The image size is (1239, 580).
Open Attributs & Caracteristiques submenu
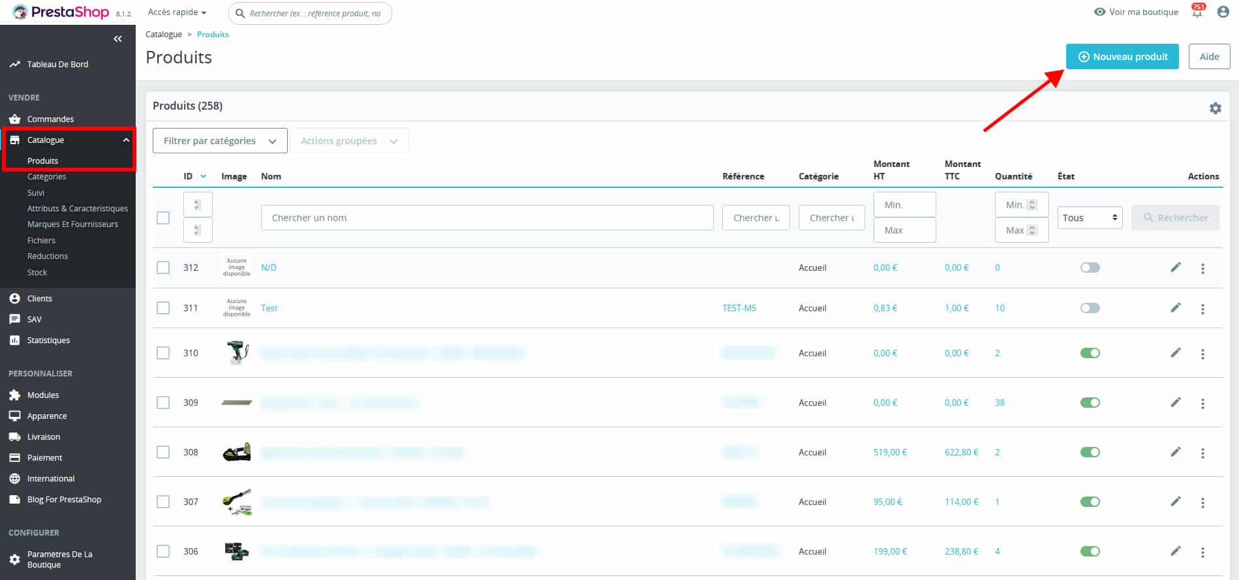78,208
